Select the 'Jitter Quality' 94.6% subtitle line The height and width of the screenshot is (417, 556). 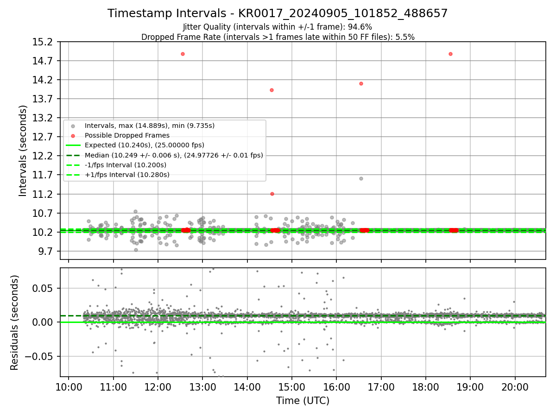pos(278,27)
